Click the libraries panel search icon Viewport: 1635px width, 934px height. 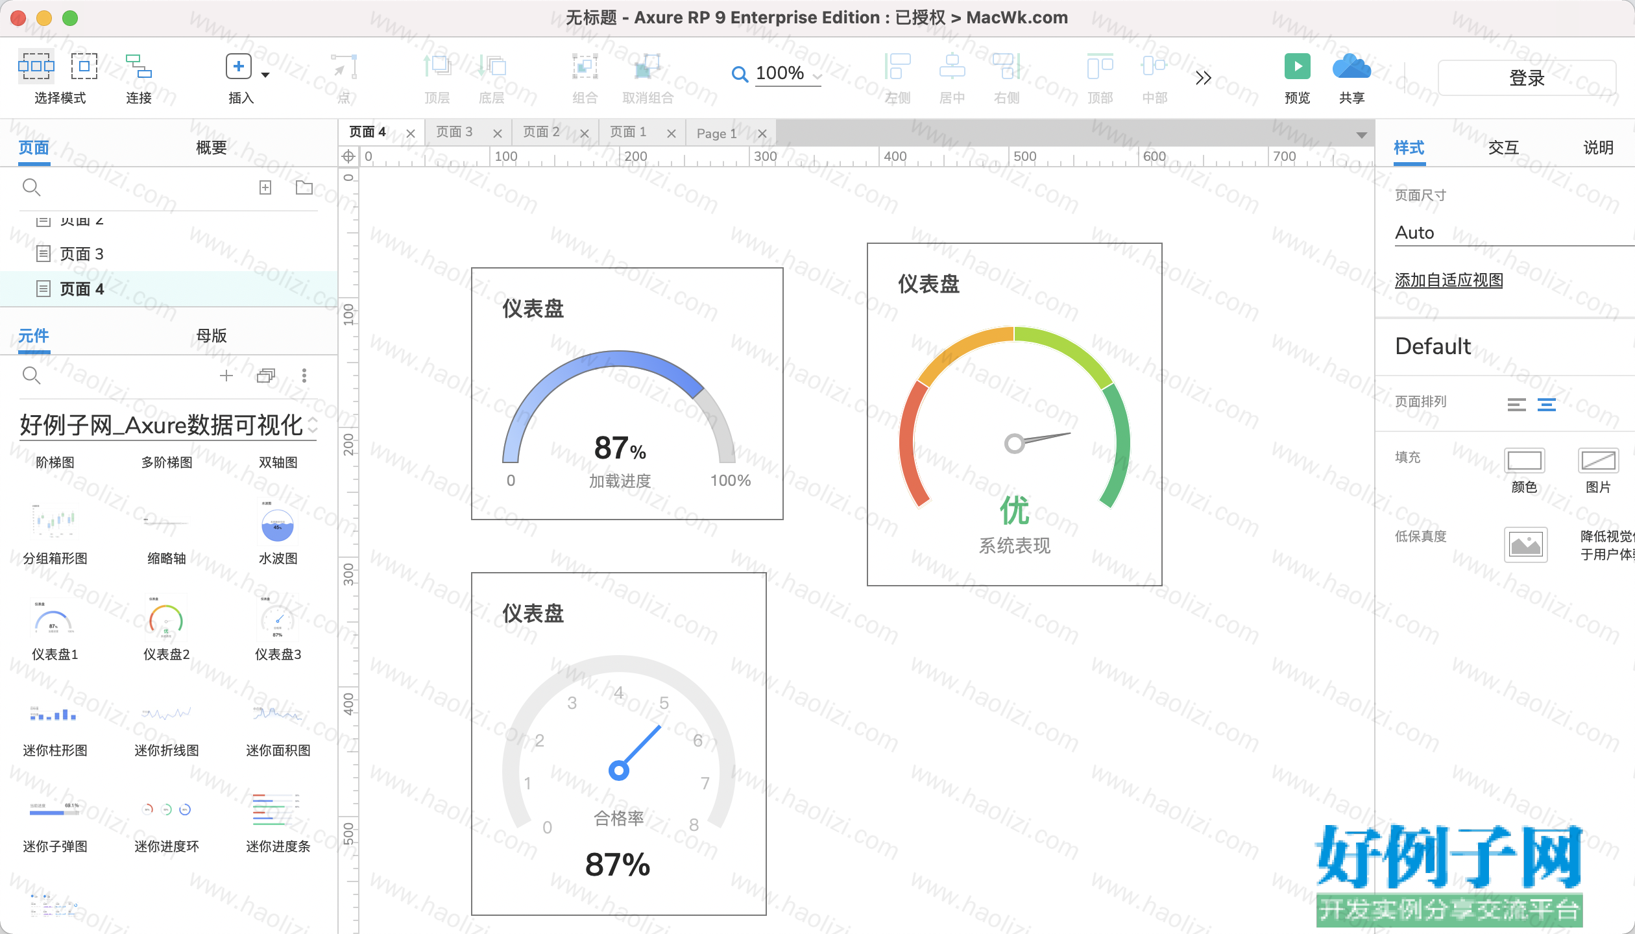coord(31,376)
